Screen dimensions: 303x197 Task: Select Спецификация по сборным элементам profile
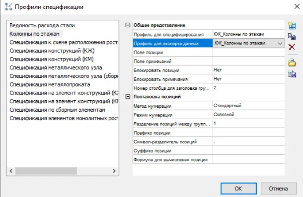[57, 110]
